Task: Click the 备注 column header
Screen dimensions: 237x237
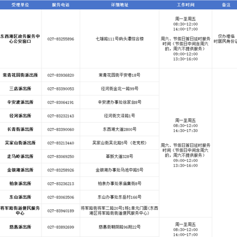Action: (226, 5)
